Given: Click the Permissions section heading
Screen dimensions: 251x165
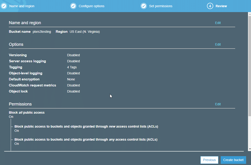Looking at the screenshot, I should click(x=20, y=104).
